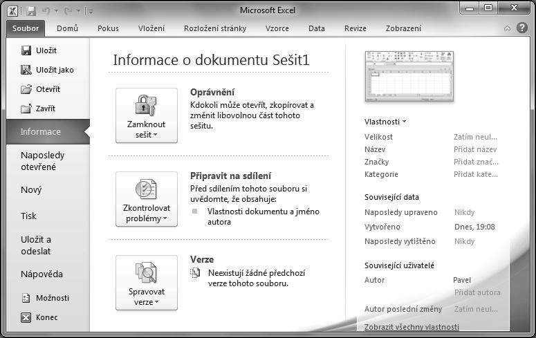Switch to the Zobrazení tab

click(x=403, y=28)
